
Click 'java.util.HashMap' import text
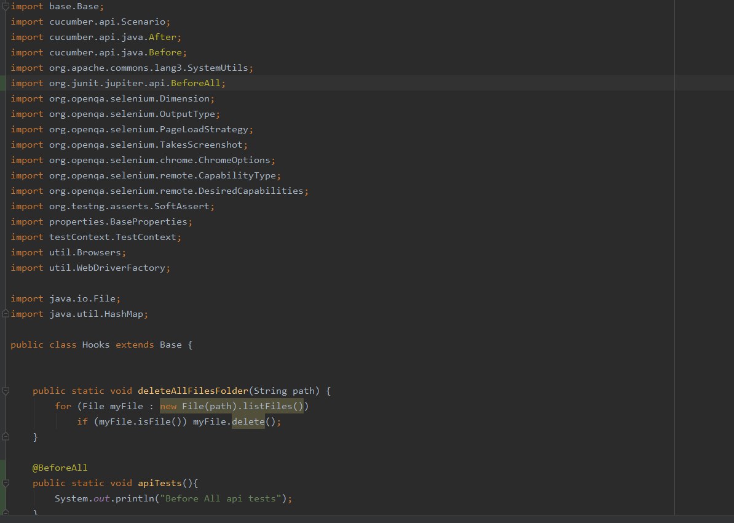click(x=96, y=314)
